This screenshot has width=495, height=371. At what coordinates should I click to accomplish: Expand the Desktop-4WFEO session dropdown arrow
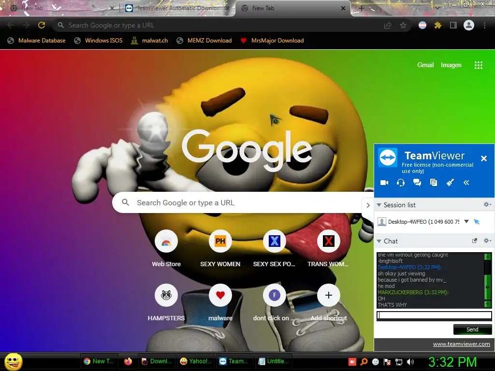point(466,221)
